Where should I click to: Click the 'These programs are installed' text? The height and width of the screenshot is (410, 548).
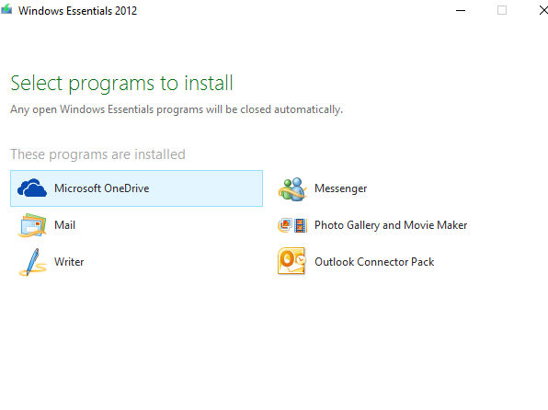[97, 154]
